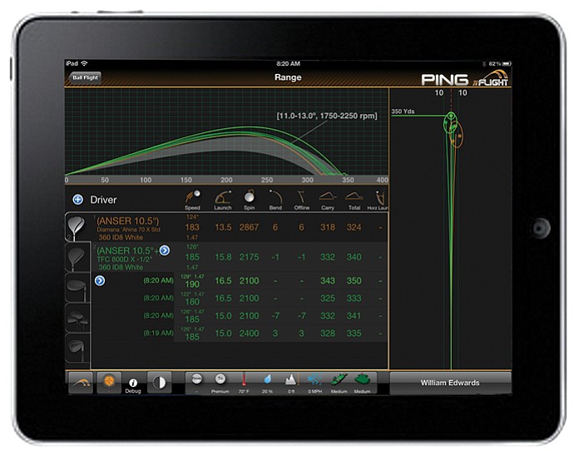574x451 pixels.
Task: Adjust the 0 ft altitude setting
Action: 290,383
